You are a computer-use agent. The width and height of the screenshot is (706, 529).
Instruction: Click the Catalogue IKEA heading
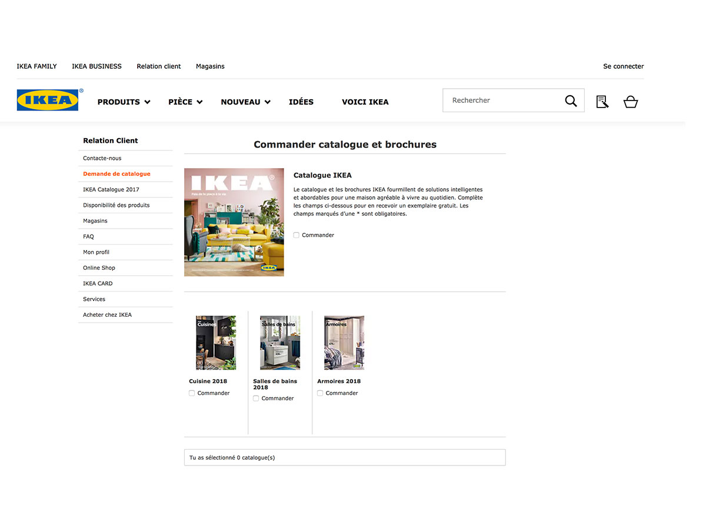point(322,175)
